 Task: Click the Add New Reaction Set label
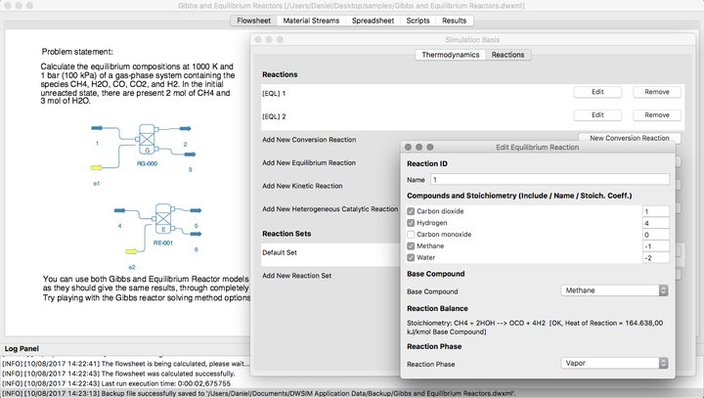[x=297, y=276]
